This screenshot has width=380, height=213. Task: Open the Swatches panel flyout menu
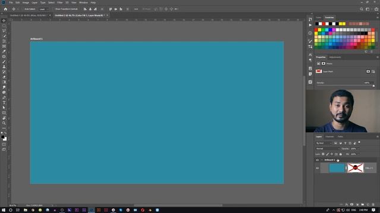tap(378, 17)
